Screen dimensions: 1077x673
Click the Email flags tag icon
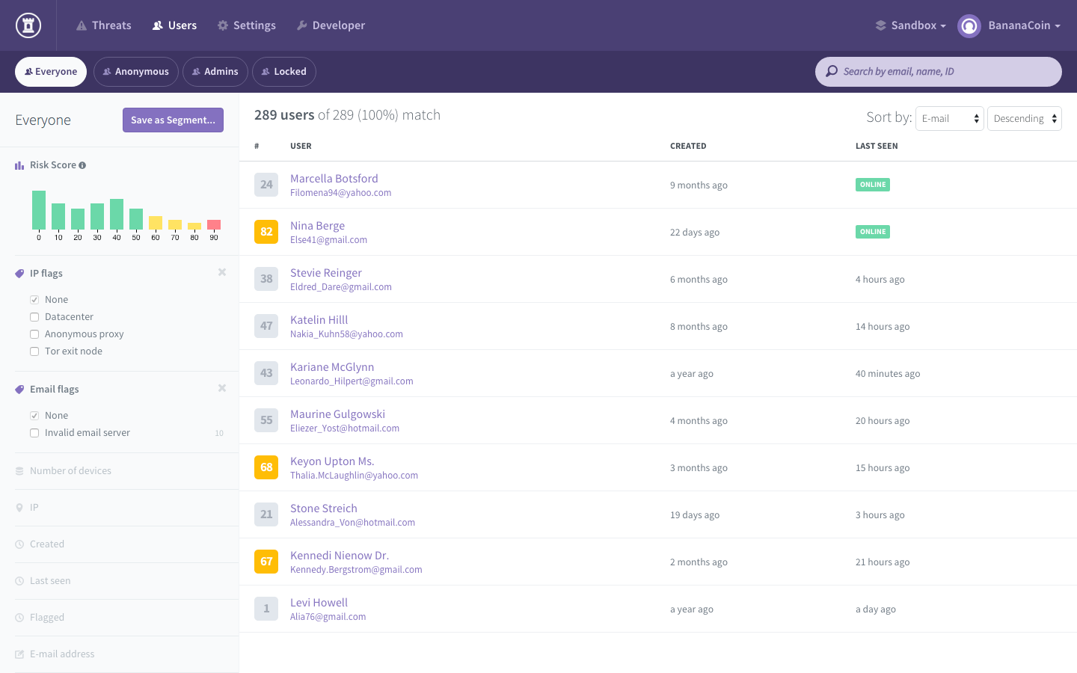point(19,390)
